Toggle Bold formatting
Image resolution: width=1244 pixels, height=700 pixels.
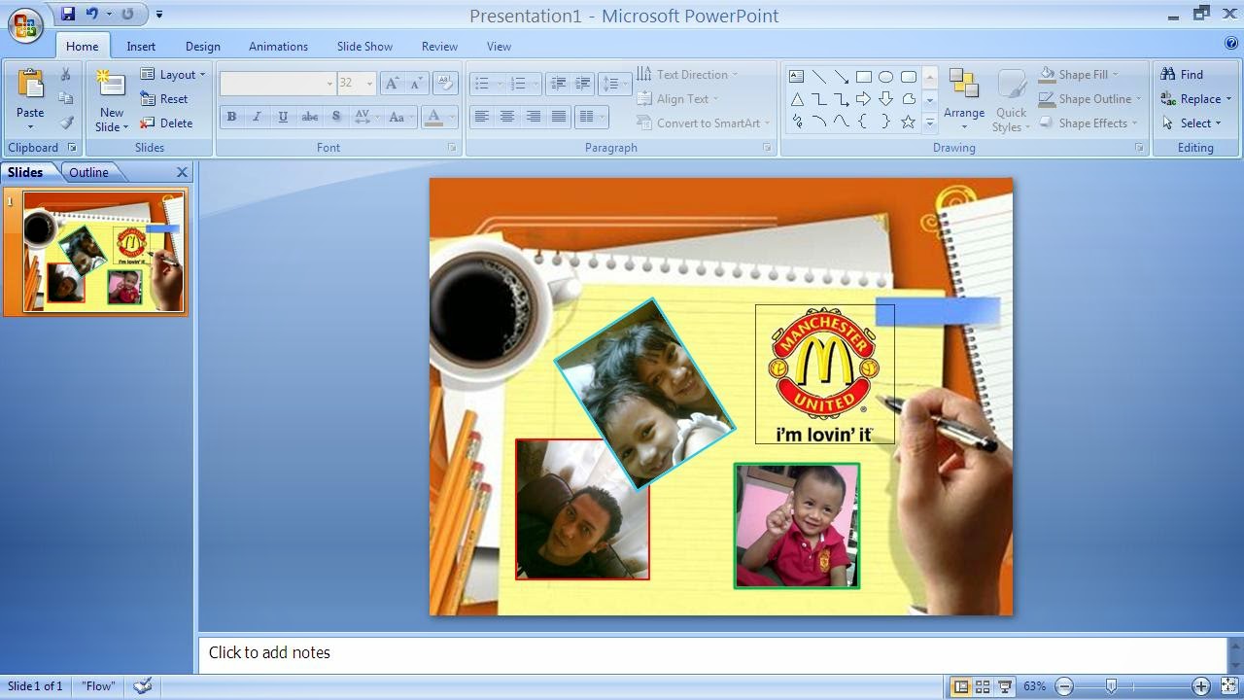click(x=231, y=117)
